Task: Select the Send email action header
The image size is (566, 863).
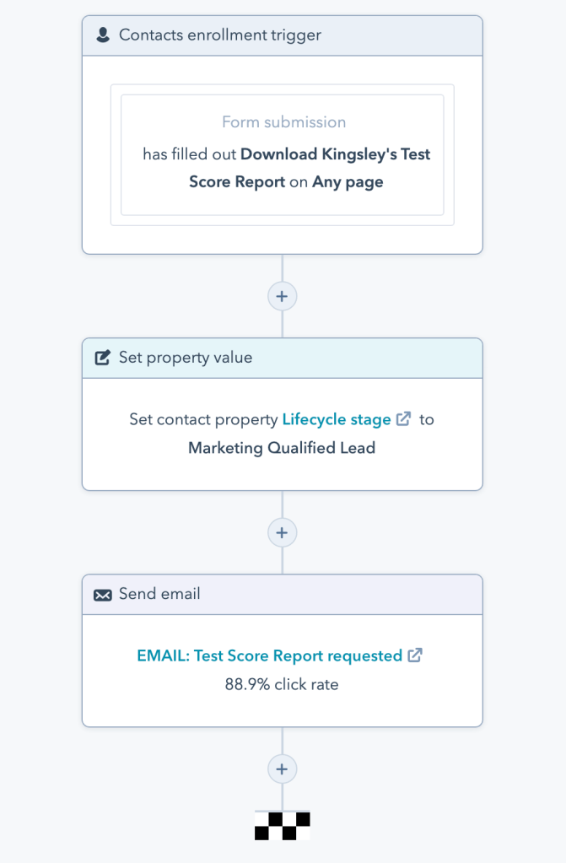Action: tap(283, 594)
